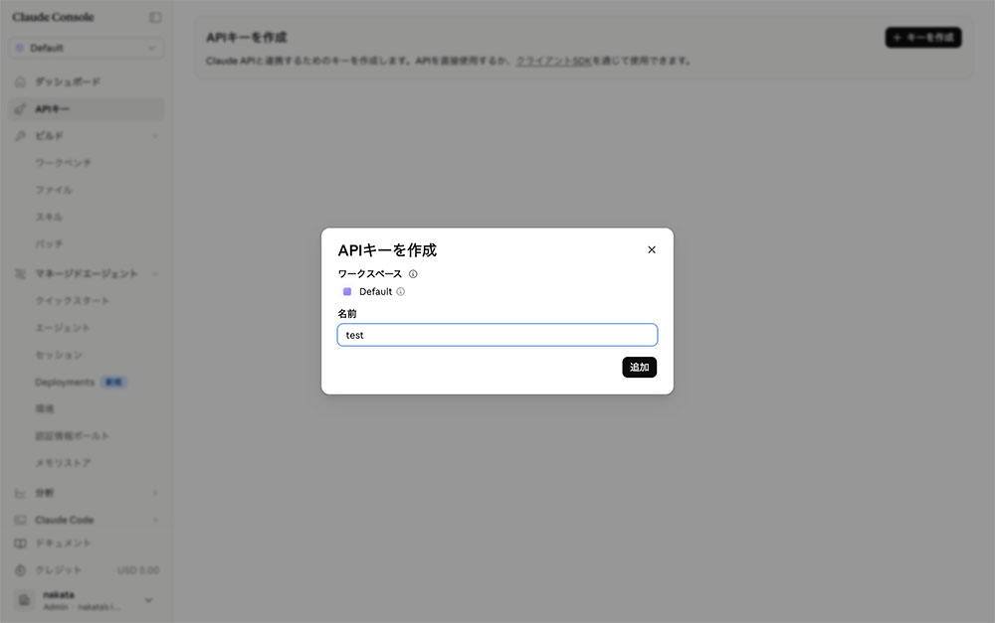Click the Claude Console logo
Image resolution: width=995 pixels, height=623 pixels.
53,17
